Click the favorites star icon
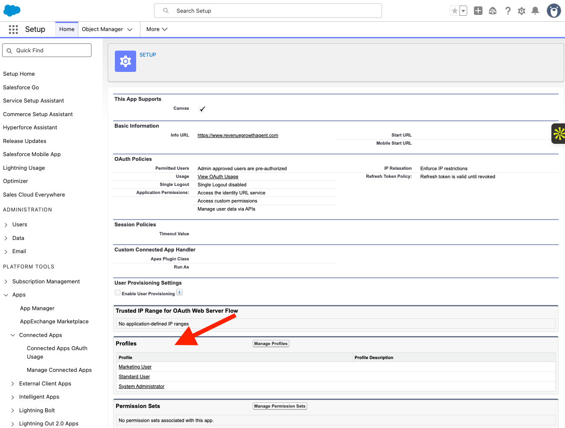The width and height of the screenshot is (565, 428). tap(454, 11)
